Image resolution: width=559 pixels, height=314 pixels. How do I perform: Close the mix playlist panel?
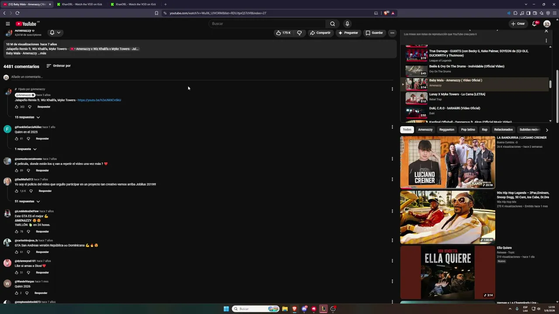(x=546, y=31)
